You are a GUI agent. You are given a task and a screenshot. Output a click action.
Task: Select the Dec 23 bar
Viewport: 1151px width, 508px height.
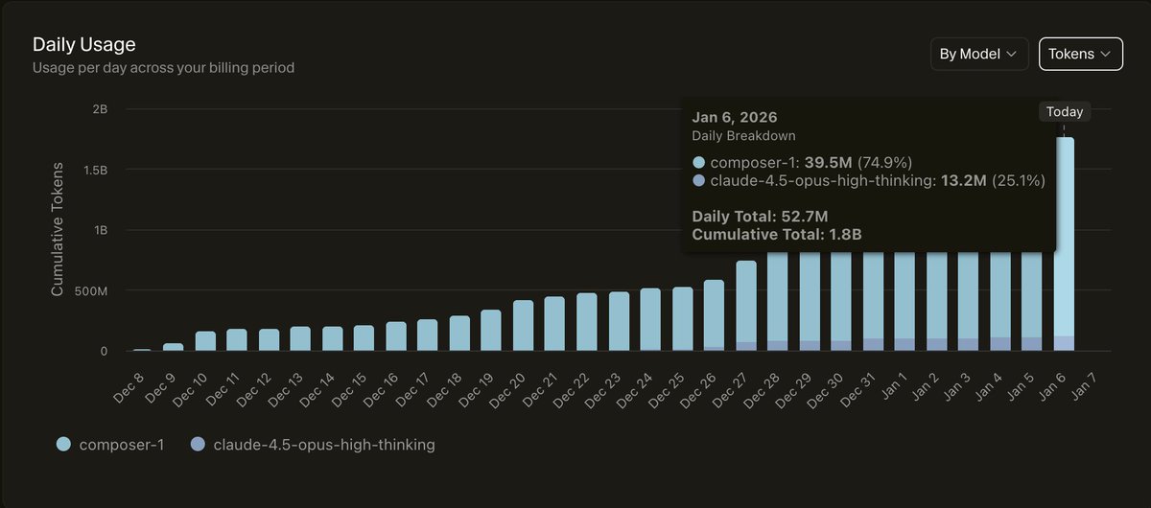(619, 322)
